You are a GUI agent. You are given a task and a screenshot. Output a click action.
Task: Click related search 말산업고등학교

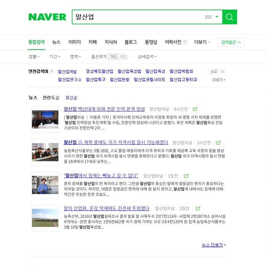pyautogui.click(x=183, y=80)
